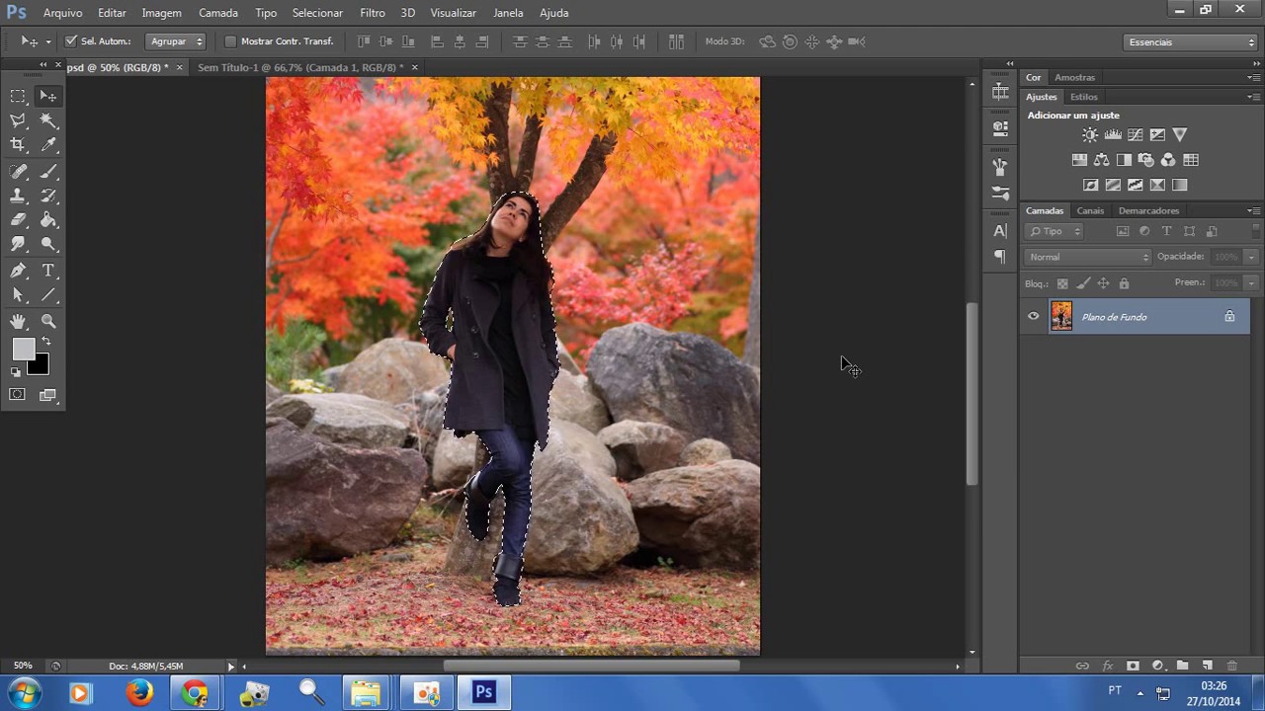The width and height of the screenshot is (1265, 711).
Task: Toggle lock image pixels
Action: point(1083,283)
